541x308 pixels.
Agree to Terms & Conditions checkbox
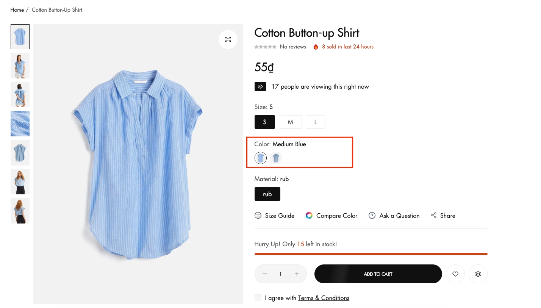click(x=258, y=298)
